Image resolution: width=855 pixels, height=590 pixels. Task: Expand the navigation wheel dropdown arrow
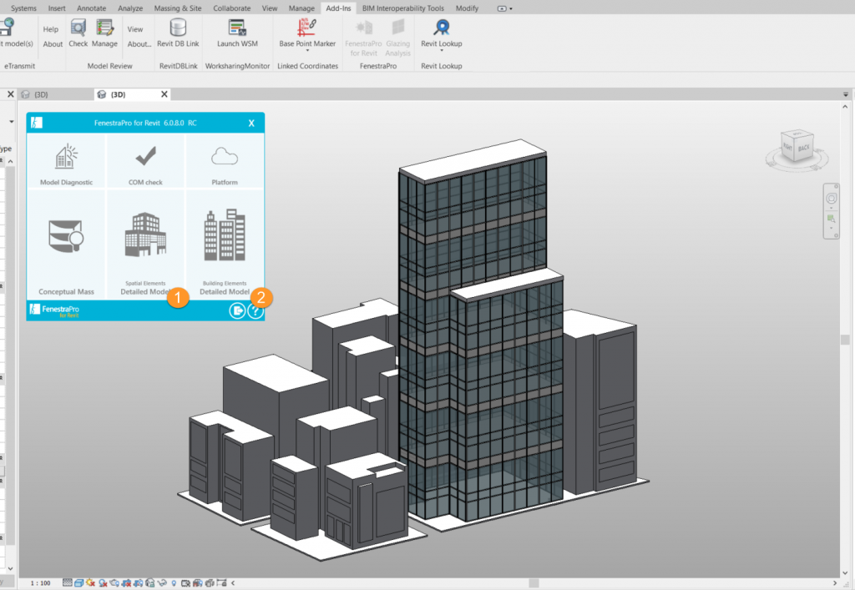(831, 208)
